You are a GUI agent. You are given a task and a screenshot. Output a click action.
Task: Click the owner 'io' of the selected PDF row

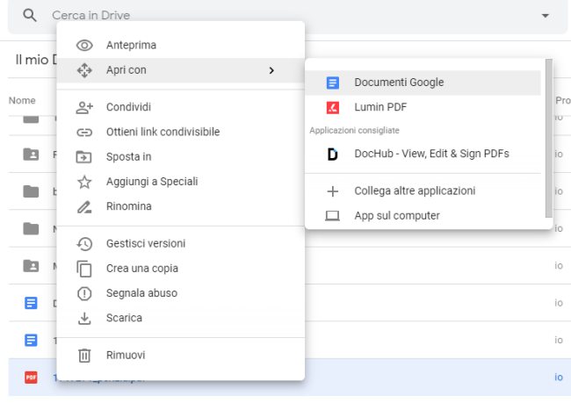click(559, 378)
